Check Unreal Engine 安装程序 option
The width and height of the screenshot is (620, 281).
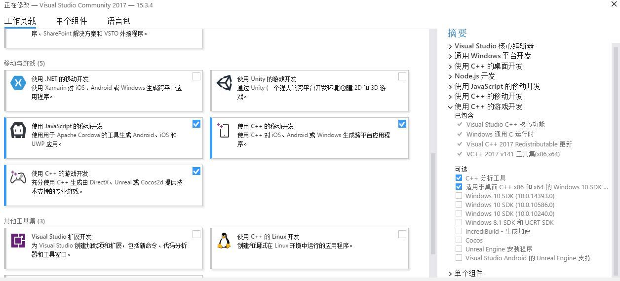459,249
